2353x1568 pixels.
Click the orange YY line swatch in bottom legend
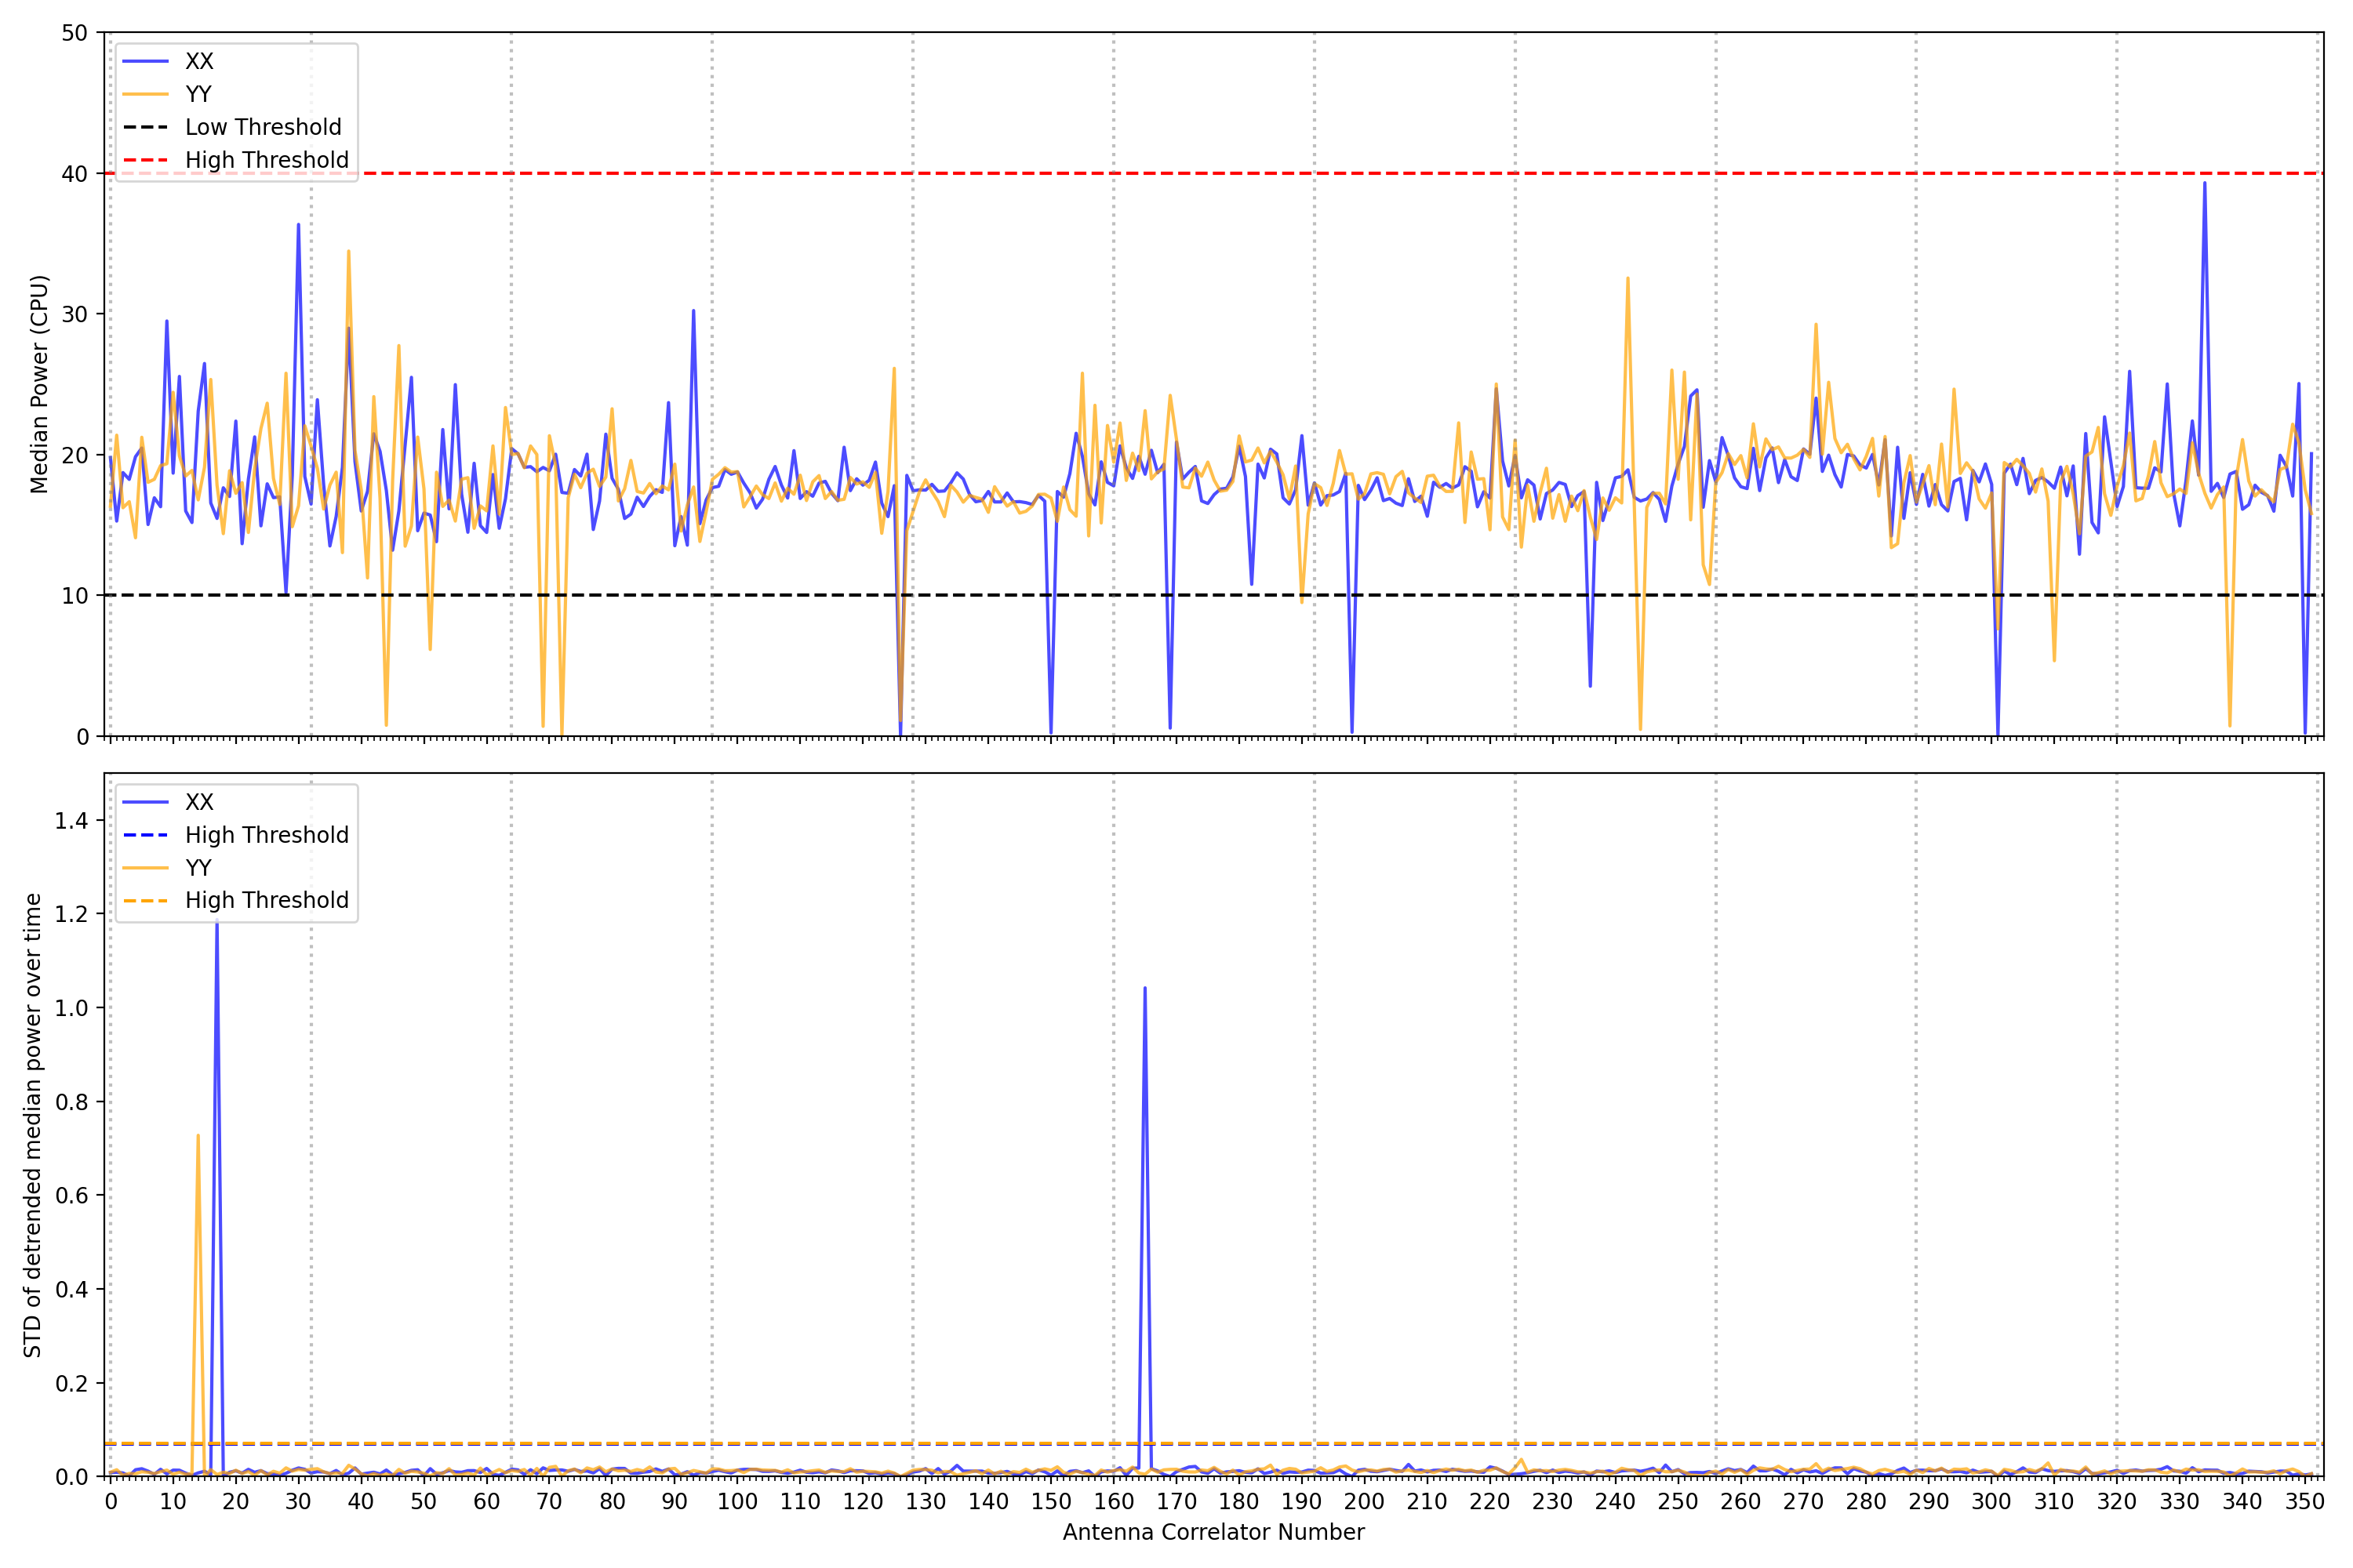point(146,868)
